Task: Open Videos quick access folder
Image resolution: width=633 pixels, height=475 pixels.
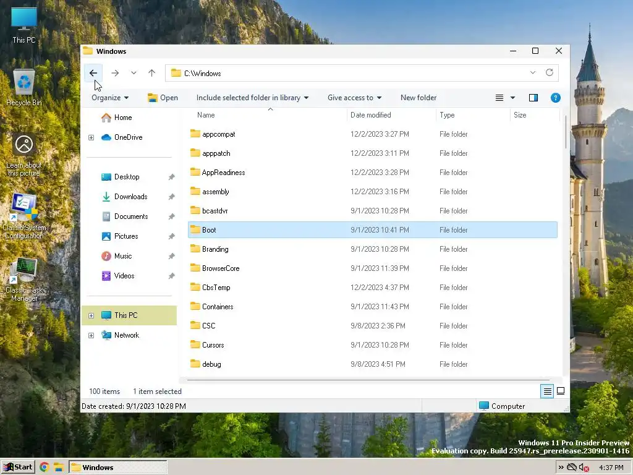Action: coord(118,276)
